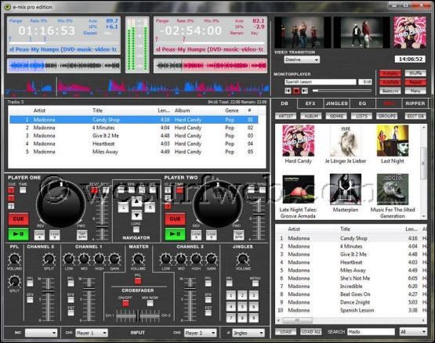Click Navigator LOAD square button

(136, 229)
